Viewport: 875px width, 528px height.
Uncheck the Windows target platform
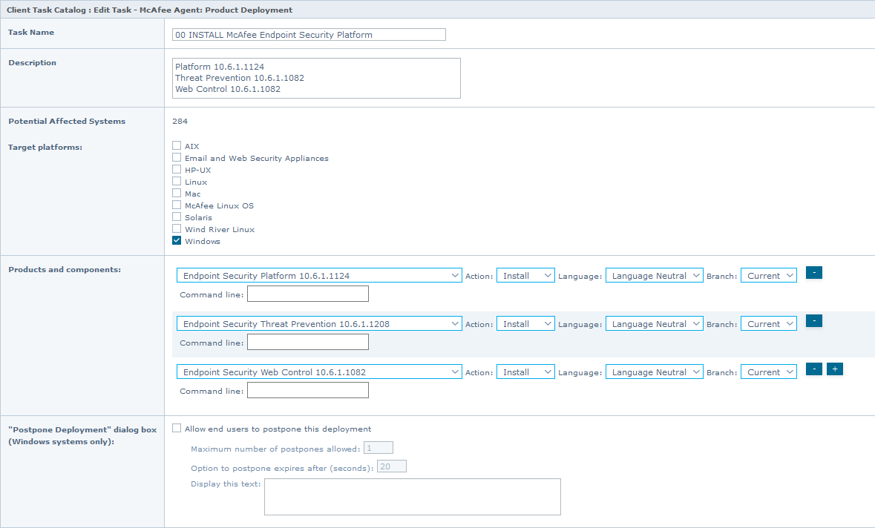tap(177, 240)
